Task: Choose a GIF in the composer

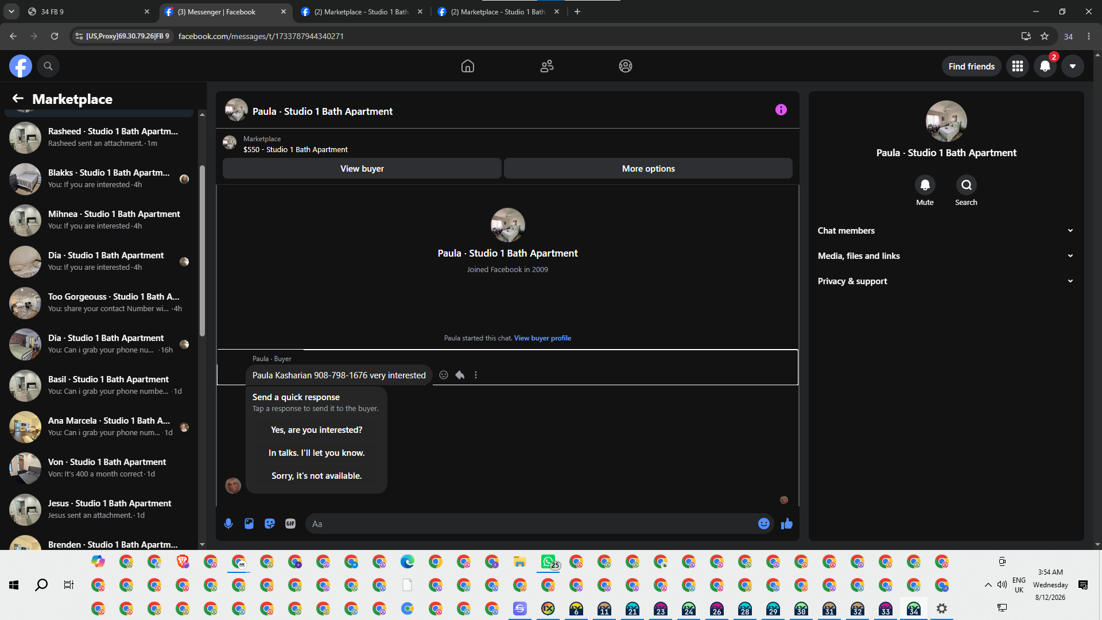Action: click(x=290, y=524)
